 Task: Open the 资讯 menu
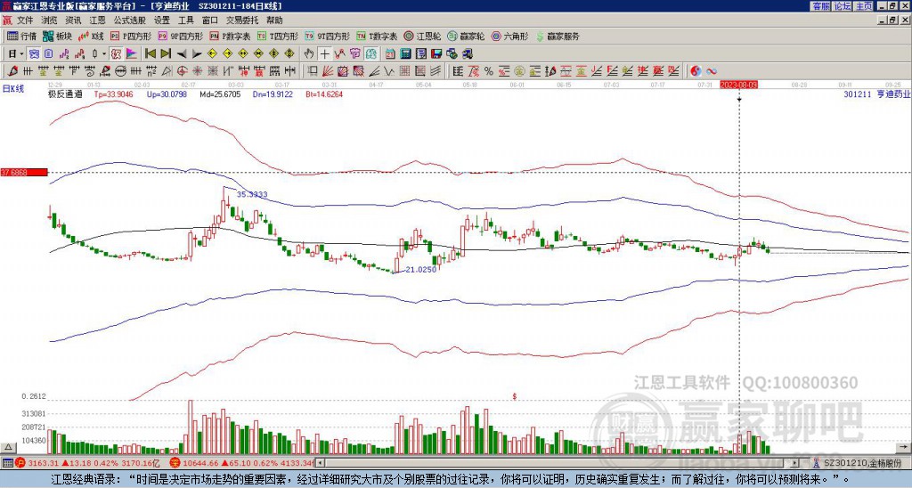pos(73,20)
